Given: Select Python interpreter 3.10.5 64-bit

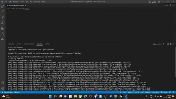Looking at the screenshot, I should (x=155, y=92).
